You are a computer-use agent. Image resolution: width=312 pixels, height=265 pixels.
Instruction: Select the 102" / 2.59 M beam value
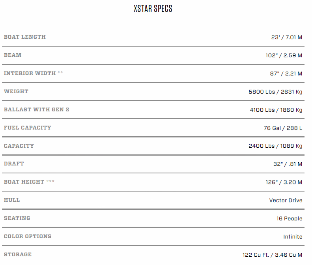[x=284, y=56]
